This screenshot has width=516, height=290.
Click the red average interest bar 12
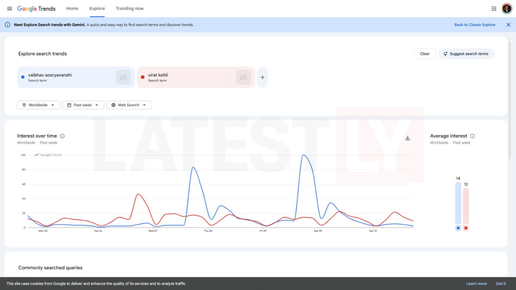[x=466, y=206]
